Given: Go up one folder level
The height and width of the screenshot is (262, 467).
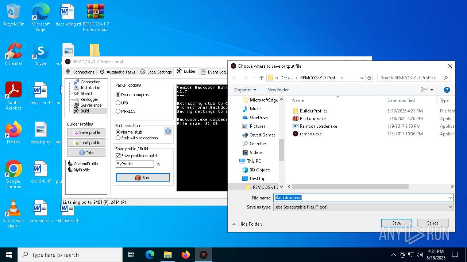Looking at the screenshot, I should pos(261,78).
